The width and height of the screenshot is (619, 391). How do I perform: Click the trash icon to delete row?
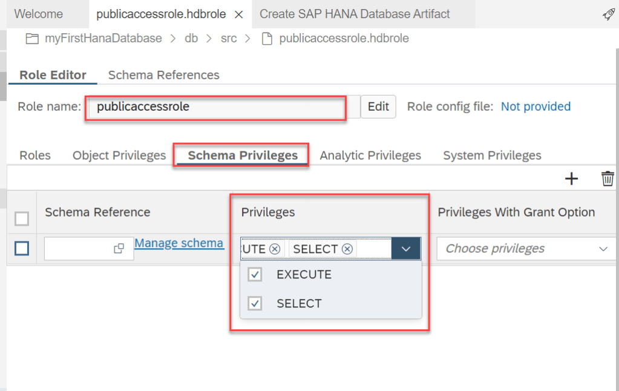(x=608, y=179)
